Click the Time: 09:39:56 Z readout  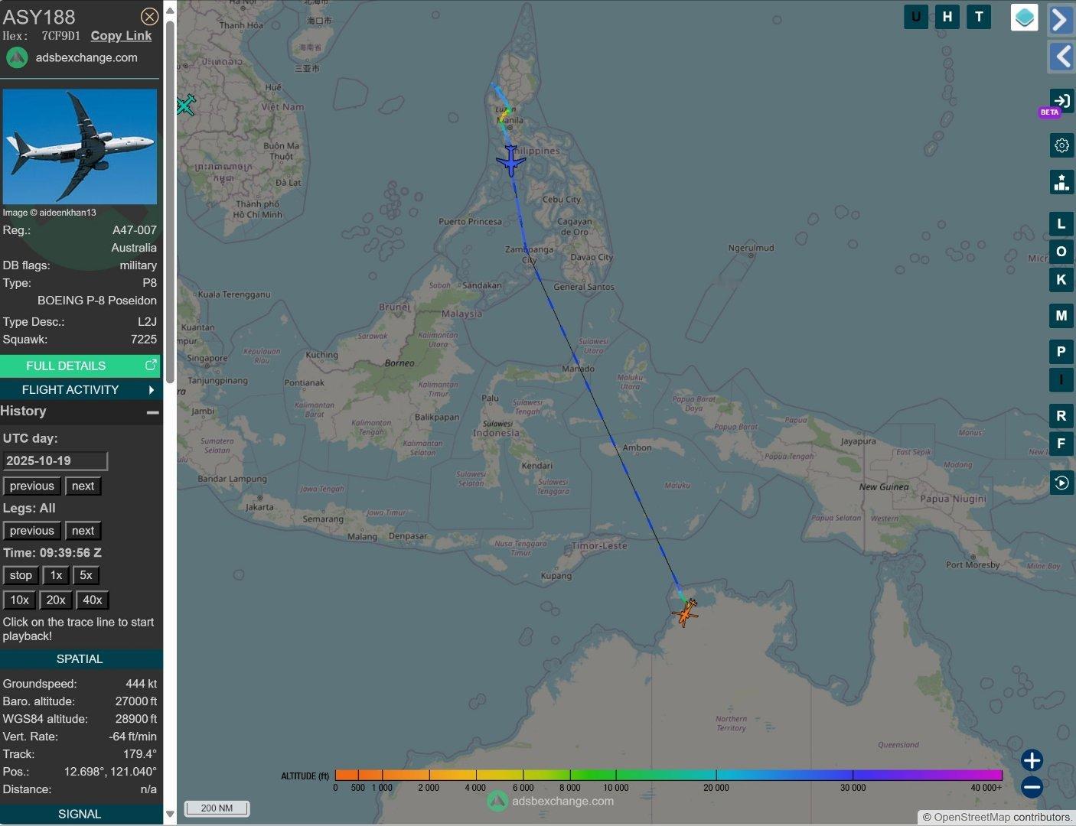tap(52, 553)
